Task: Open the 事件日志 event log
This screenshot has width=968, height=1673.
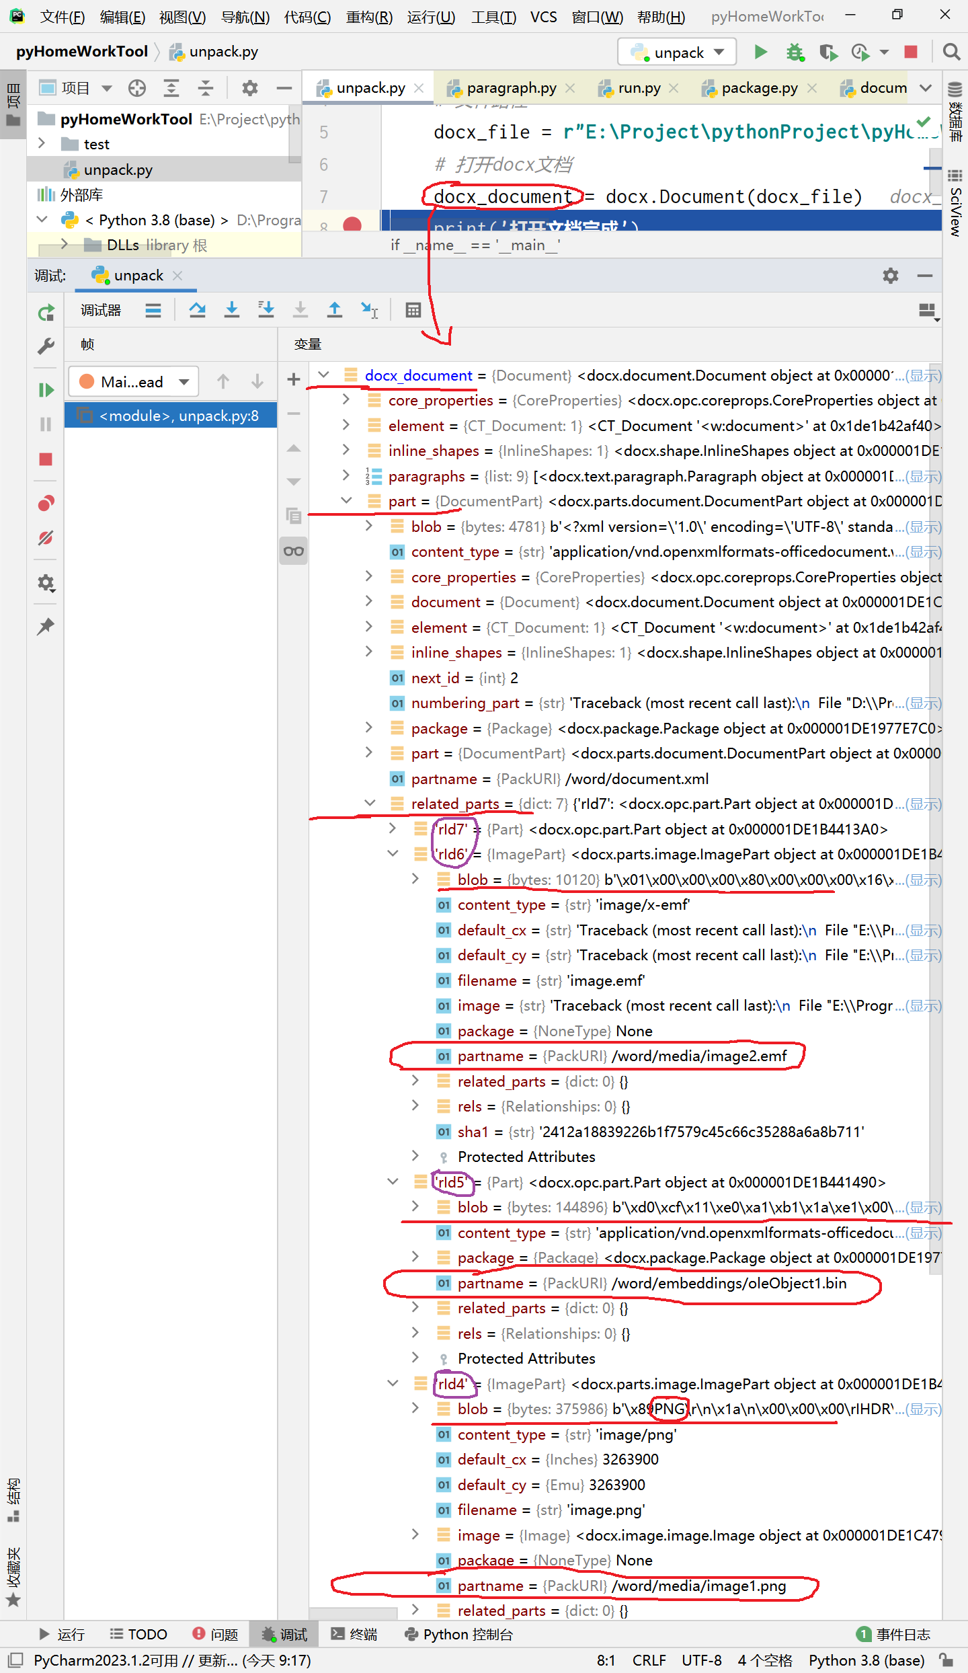Action: coord(894,1635)
